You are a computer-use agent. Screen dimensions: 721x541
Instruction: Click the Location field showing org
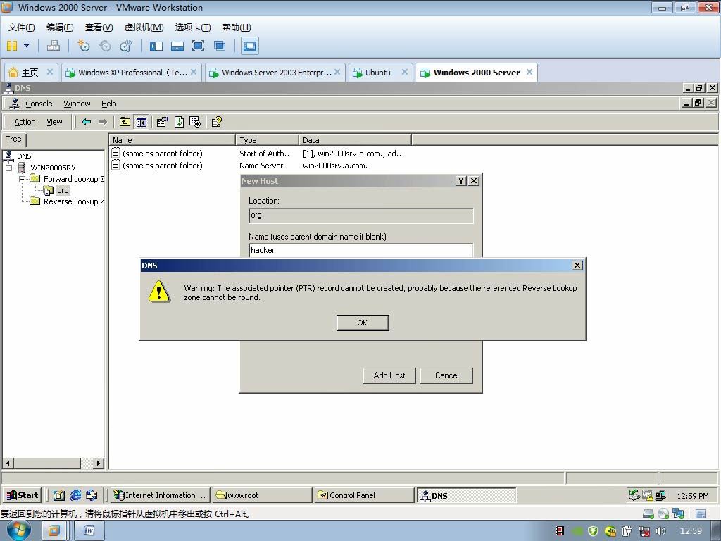click(361, 216)
